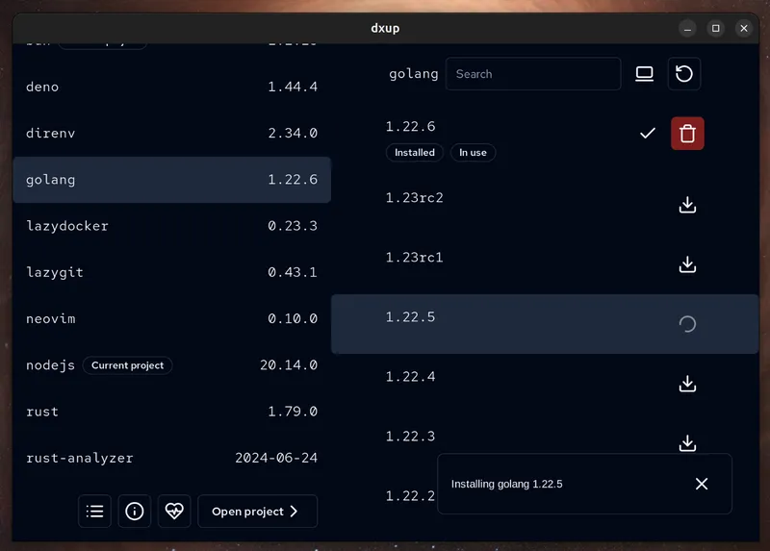770x551 pixels.
Task: Click lazygit version 0.43.1
Action: [293, 272]
